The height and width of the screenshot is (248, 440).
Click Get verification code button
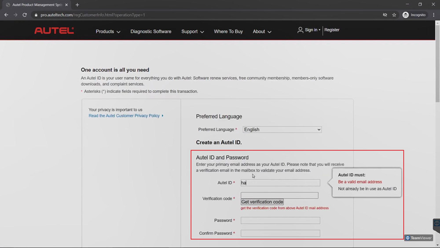point(262,202)
